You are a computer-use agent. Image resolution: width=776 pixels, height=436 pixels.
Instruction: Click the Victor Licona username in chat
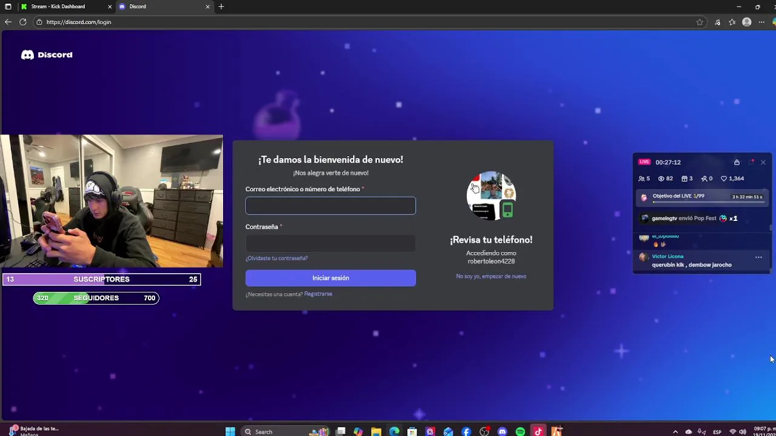[667, 256]
